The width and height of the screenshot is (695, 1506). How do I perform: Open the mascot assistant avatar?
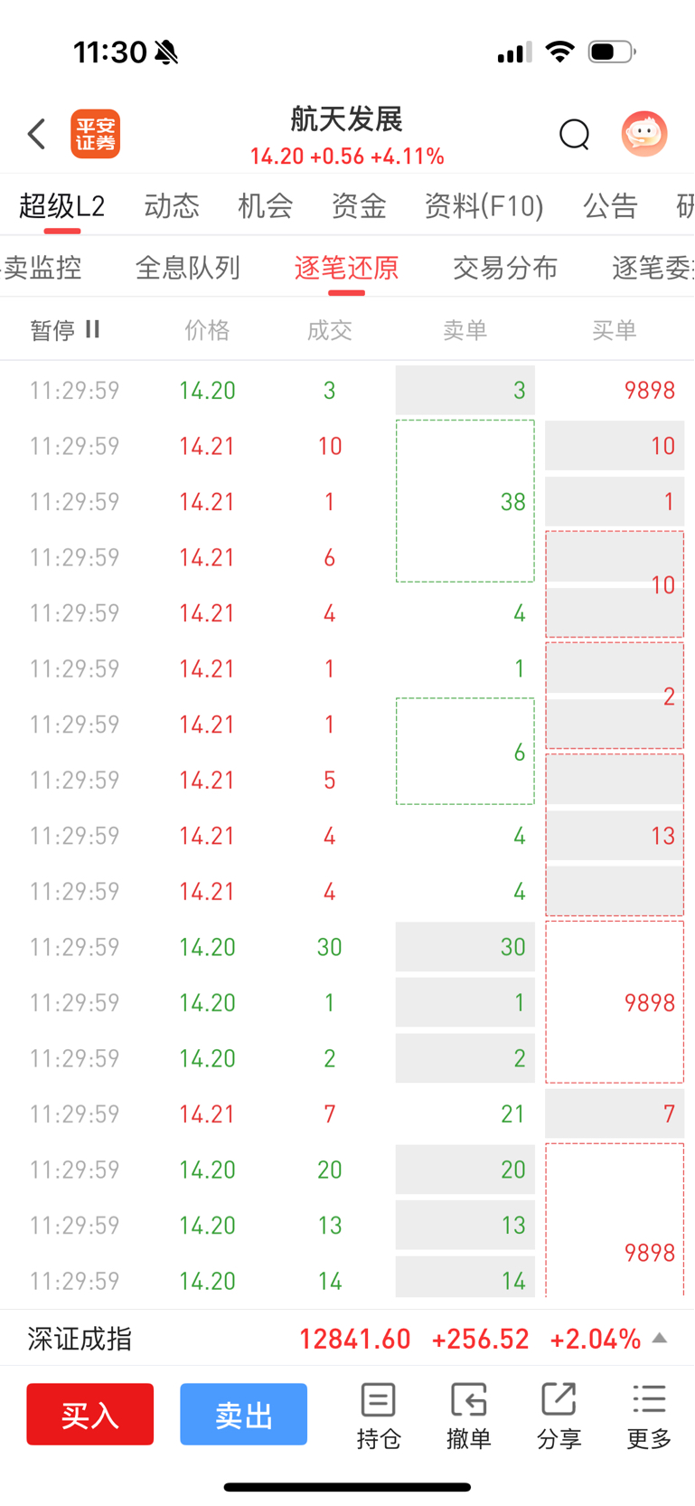click(x=644, y=134)
